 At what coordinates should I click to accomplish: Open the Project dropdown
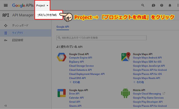click(x=42, y=6)
